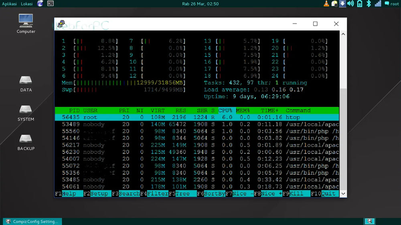Click F2 Setup in htop footer
This screenshot has height=225, width=401.
tap(97, 194)
